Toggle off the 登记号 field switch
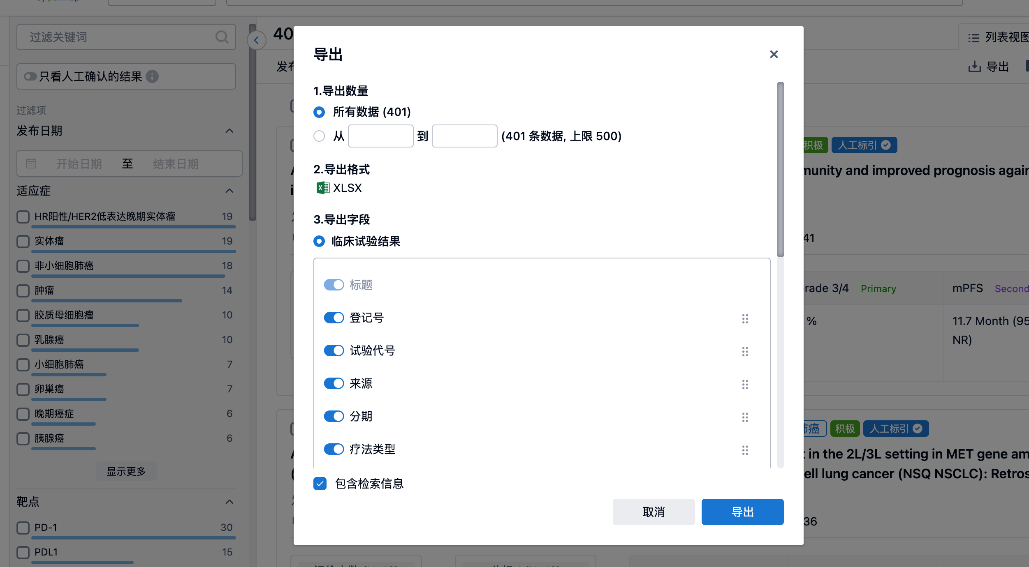1029x567 pixels. (334, 318)
